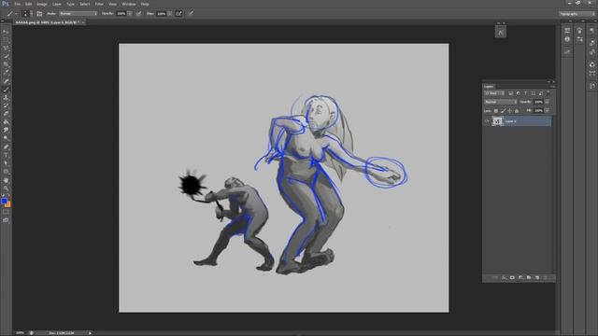This screenshot has height=336, width=598.
Task: Open the Layer menu
Action: coord(57,4)
